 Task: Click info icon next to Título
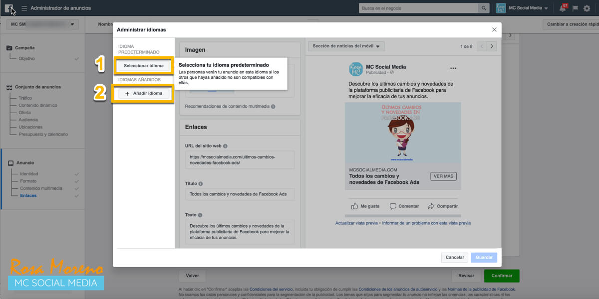[x=201, y=184]
